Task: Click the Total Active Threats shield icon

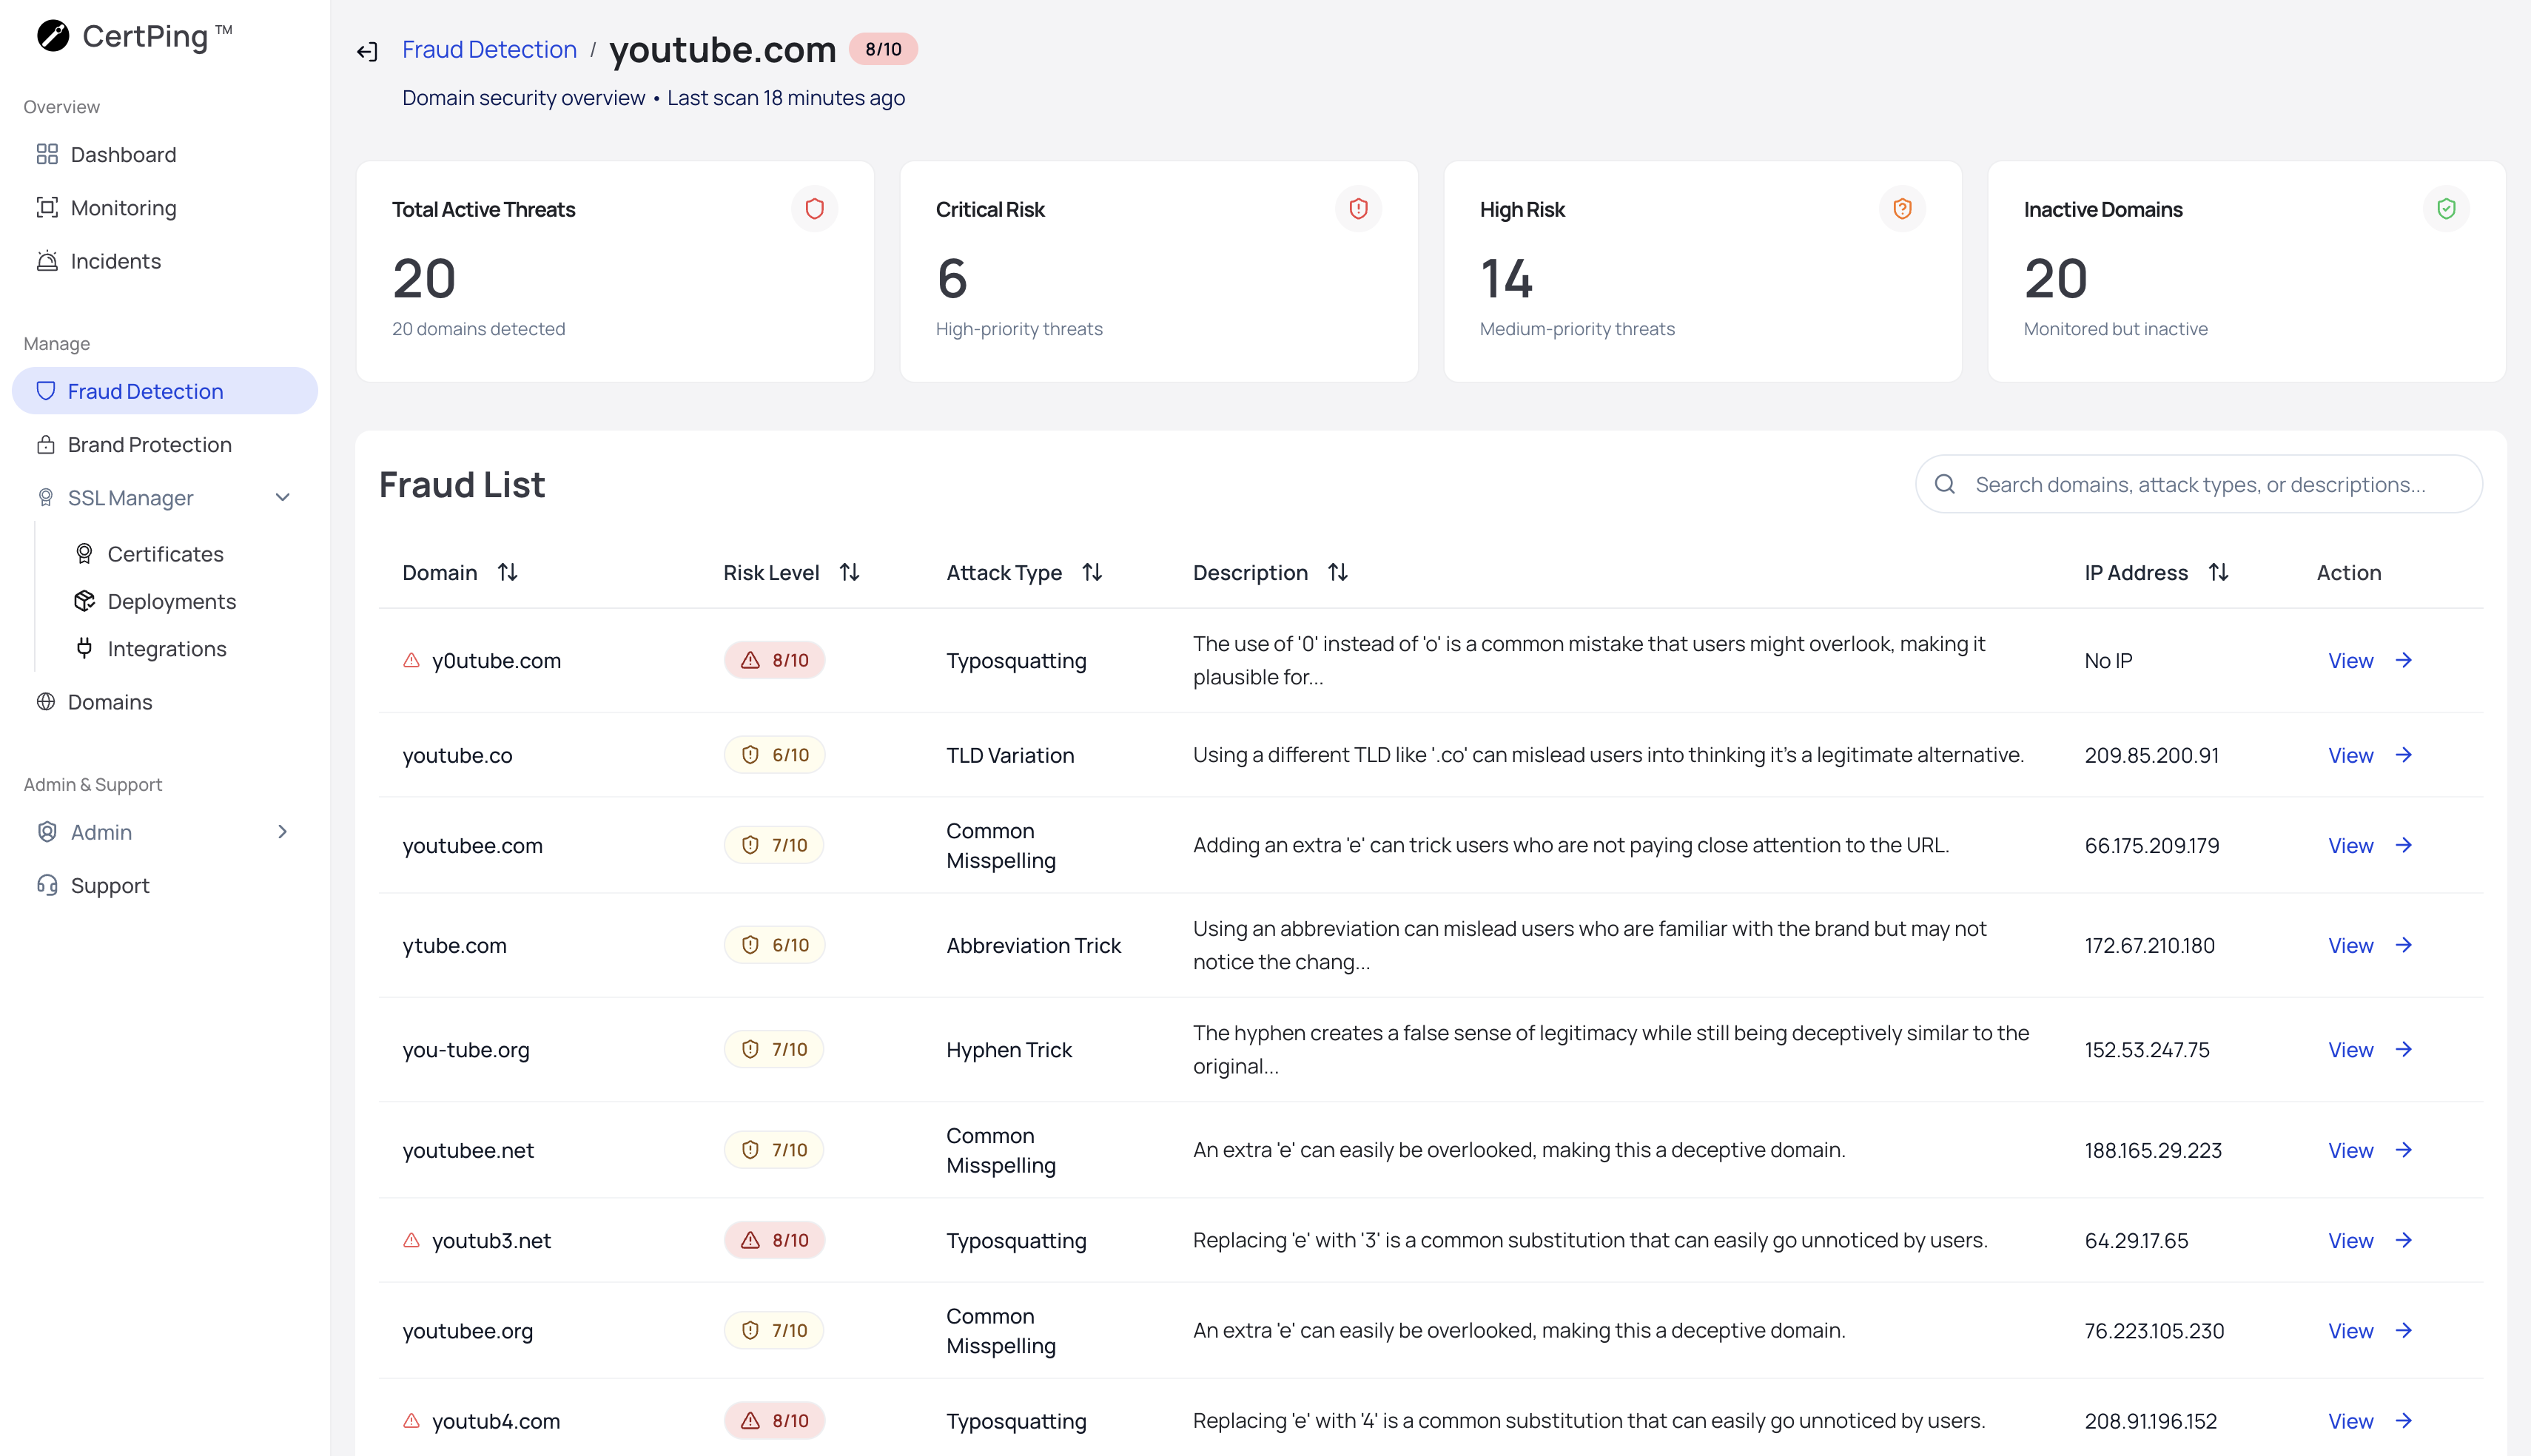Action: coord(814,209)
